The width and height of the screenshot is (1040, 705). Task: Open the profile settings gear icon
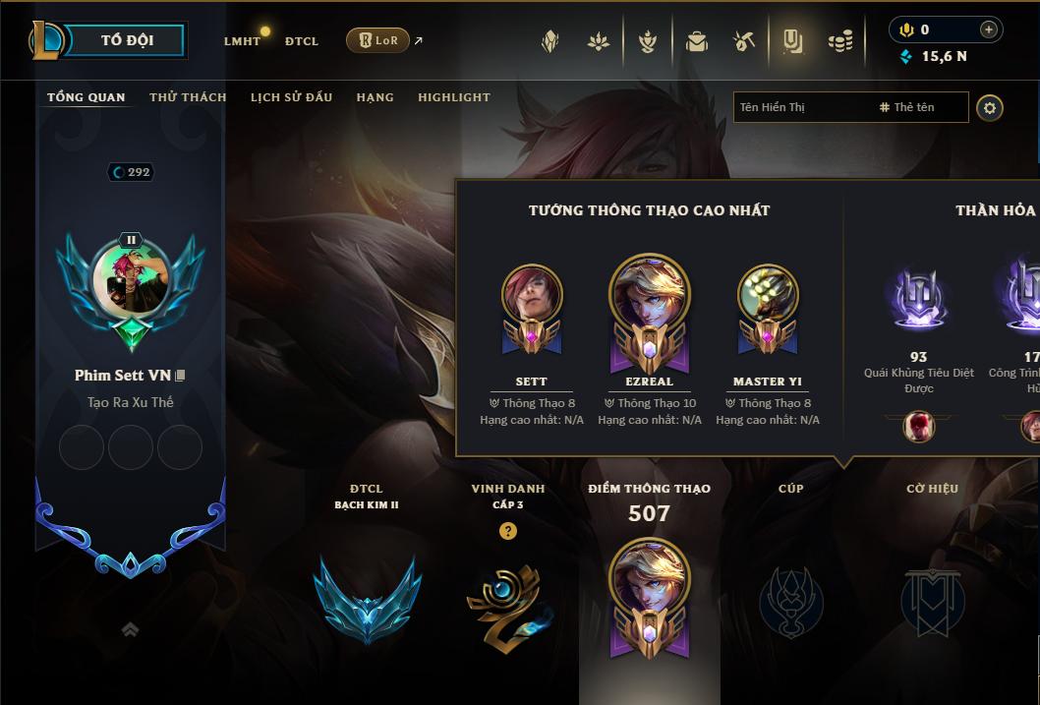point(990,107)
